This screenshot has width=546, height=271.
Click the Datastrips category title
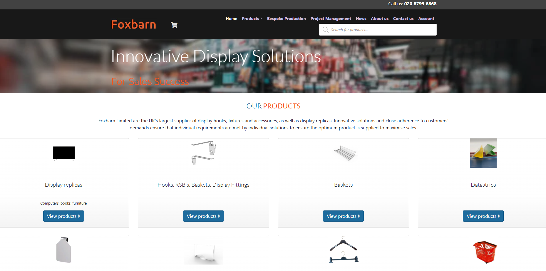[x=483, y=185]
